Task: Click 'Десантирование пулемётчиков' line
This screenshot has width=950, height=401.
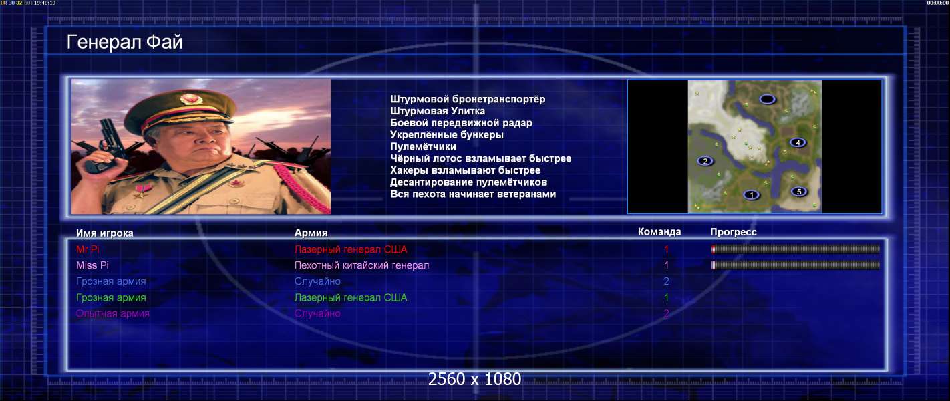Action: click(x=469, y=182)
